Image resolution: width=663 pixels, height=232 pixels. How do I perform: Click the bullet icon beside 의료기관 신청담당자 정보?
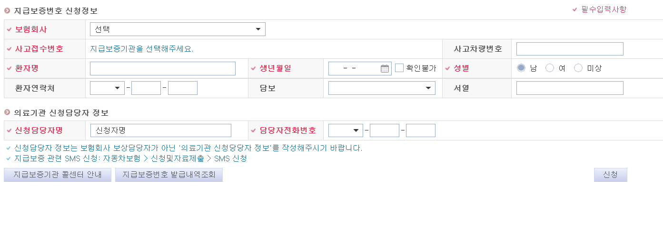coord(7,112)
